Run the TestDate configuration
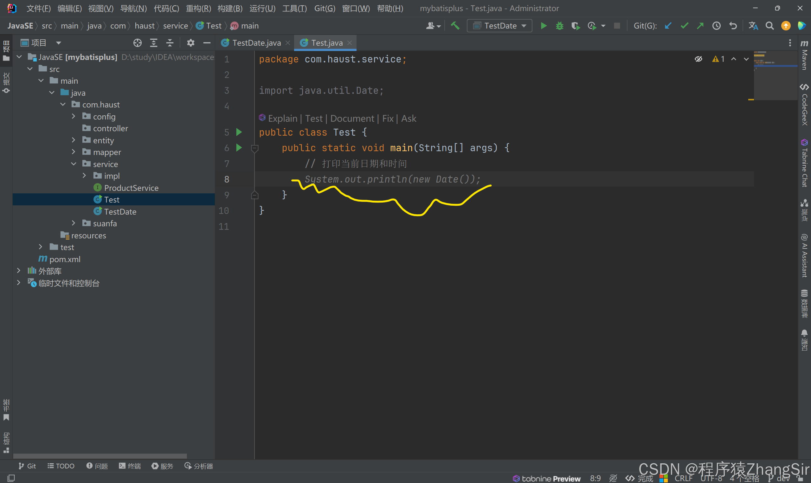The image size is (811, 483). pyautogui.click(x=544, y=26)
